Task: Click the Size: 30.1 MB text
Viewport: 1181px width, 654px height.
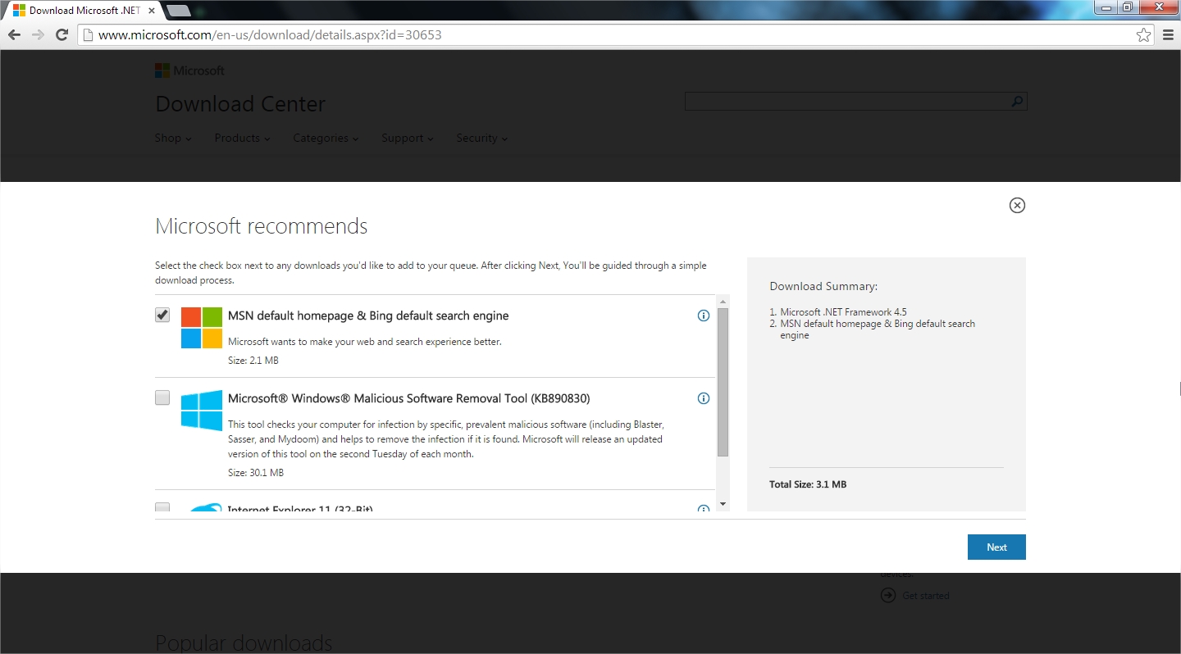Action: [256, 473]
